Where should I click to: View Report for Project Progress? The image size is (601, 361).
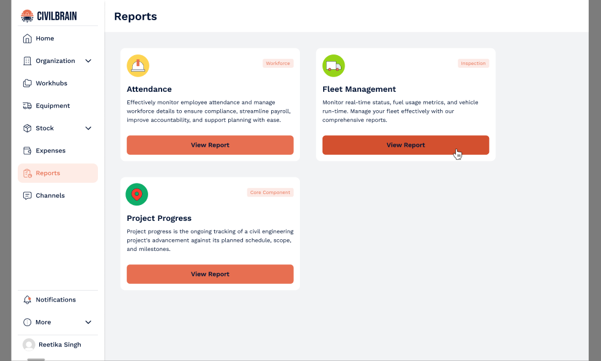[x=210, y=274]
